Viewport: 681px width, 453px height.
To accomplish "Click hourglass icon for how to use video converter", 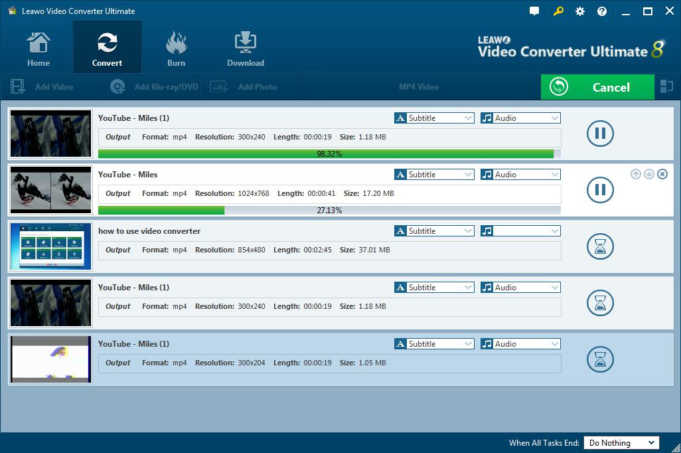I will 600,246.
